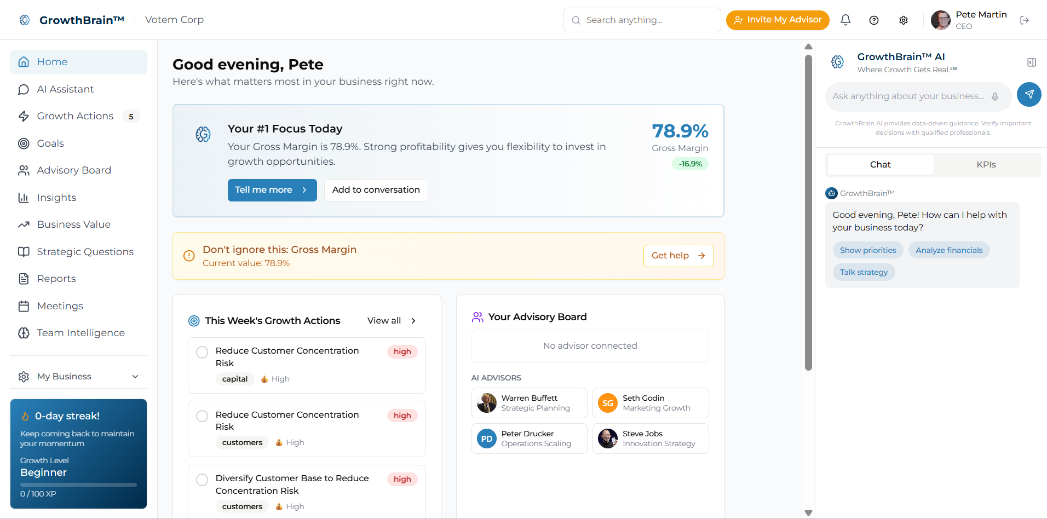Click the Invite My Advisor button
This screenshot has width=1047, height=519.
pos(778,20)
